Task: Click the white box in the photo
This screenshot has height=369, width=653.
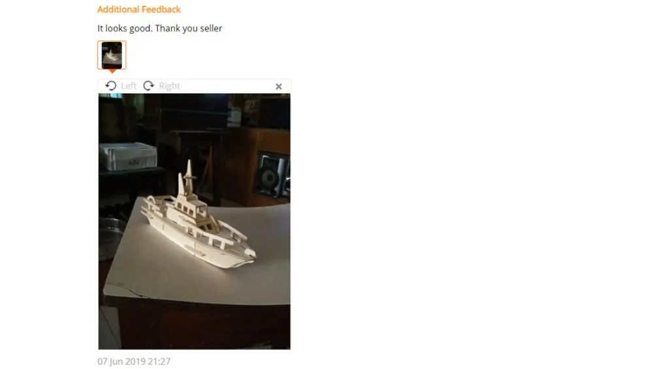Action: pyautogui.click(x=128, y=156)
